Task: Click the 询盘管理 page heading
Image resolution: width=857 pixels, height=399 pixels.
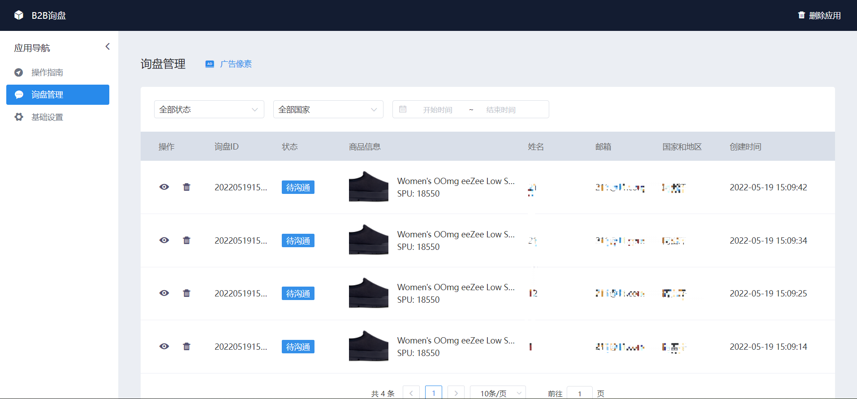Action: point(163,64)
